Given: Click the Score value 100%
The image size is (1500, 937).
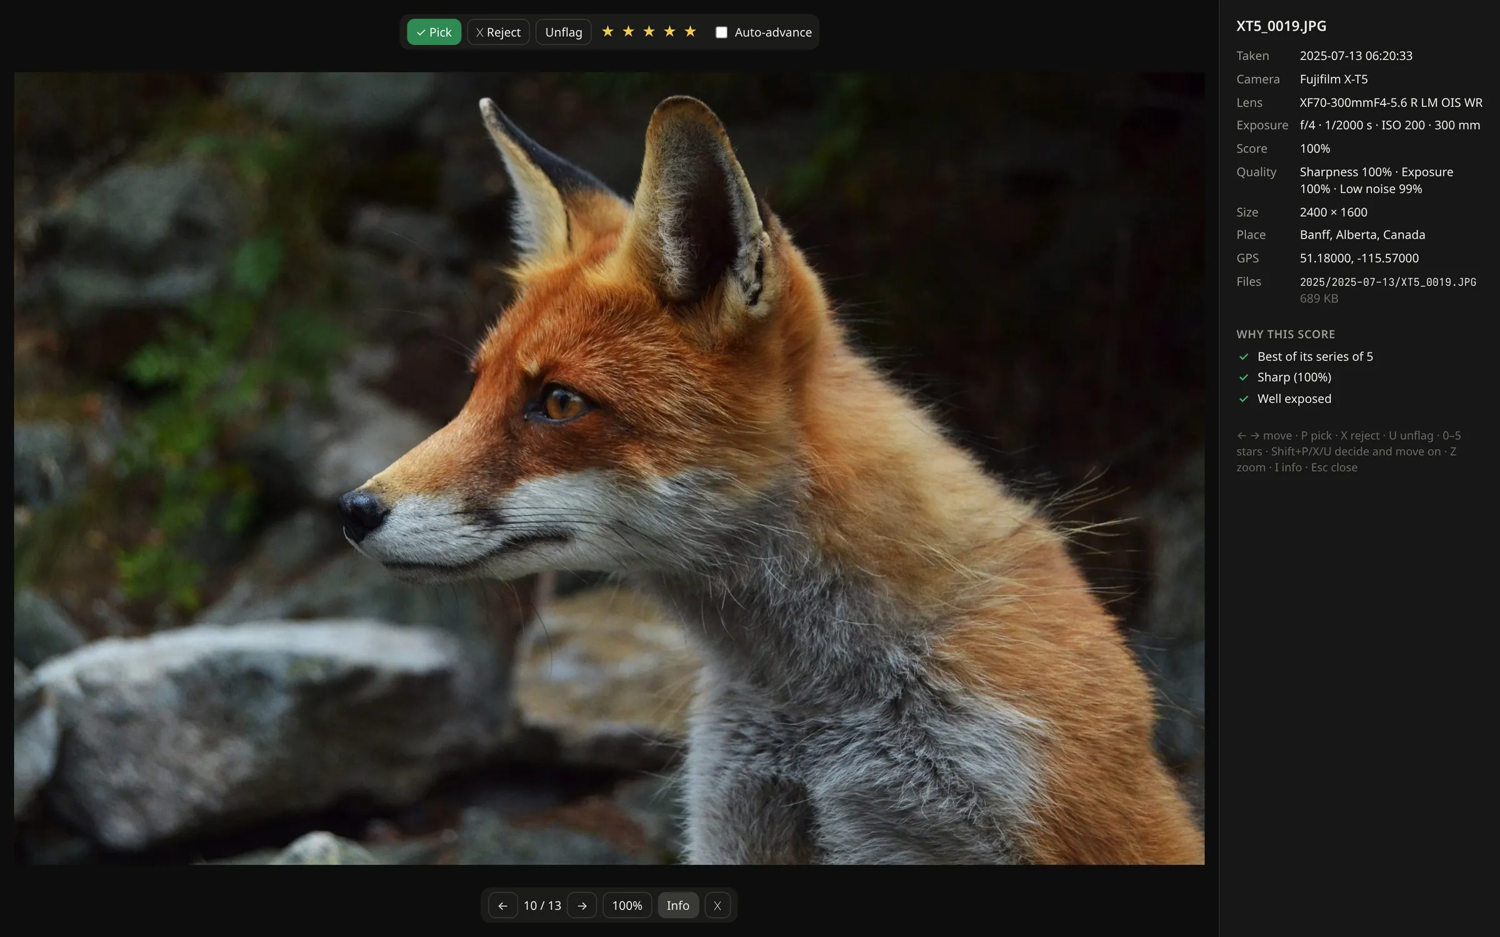Looking at the screenshot, I should coord(1315,149).
